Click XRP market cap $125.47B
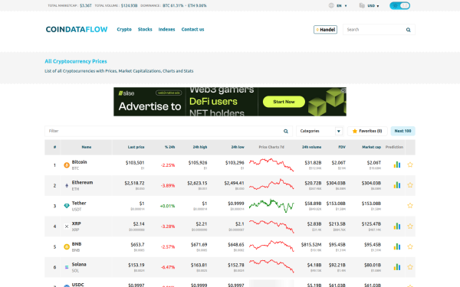The height and width of the screenshot is (287, 460). click(371, 223)
